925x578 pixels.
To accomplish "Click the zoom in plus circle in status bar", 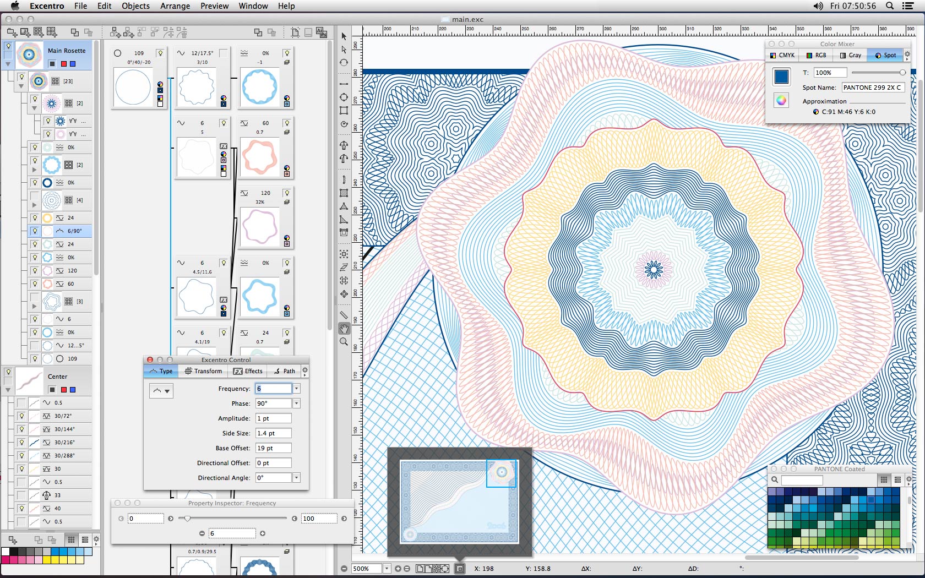I will tap(398, 569).
